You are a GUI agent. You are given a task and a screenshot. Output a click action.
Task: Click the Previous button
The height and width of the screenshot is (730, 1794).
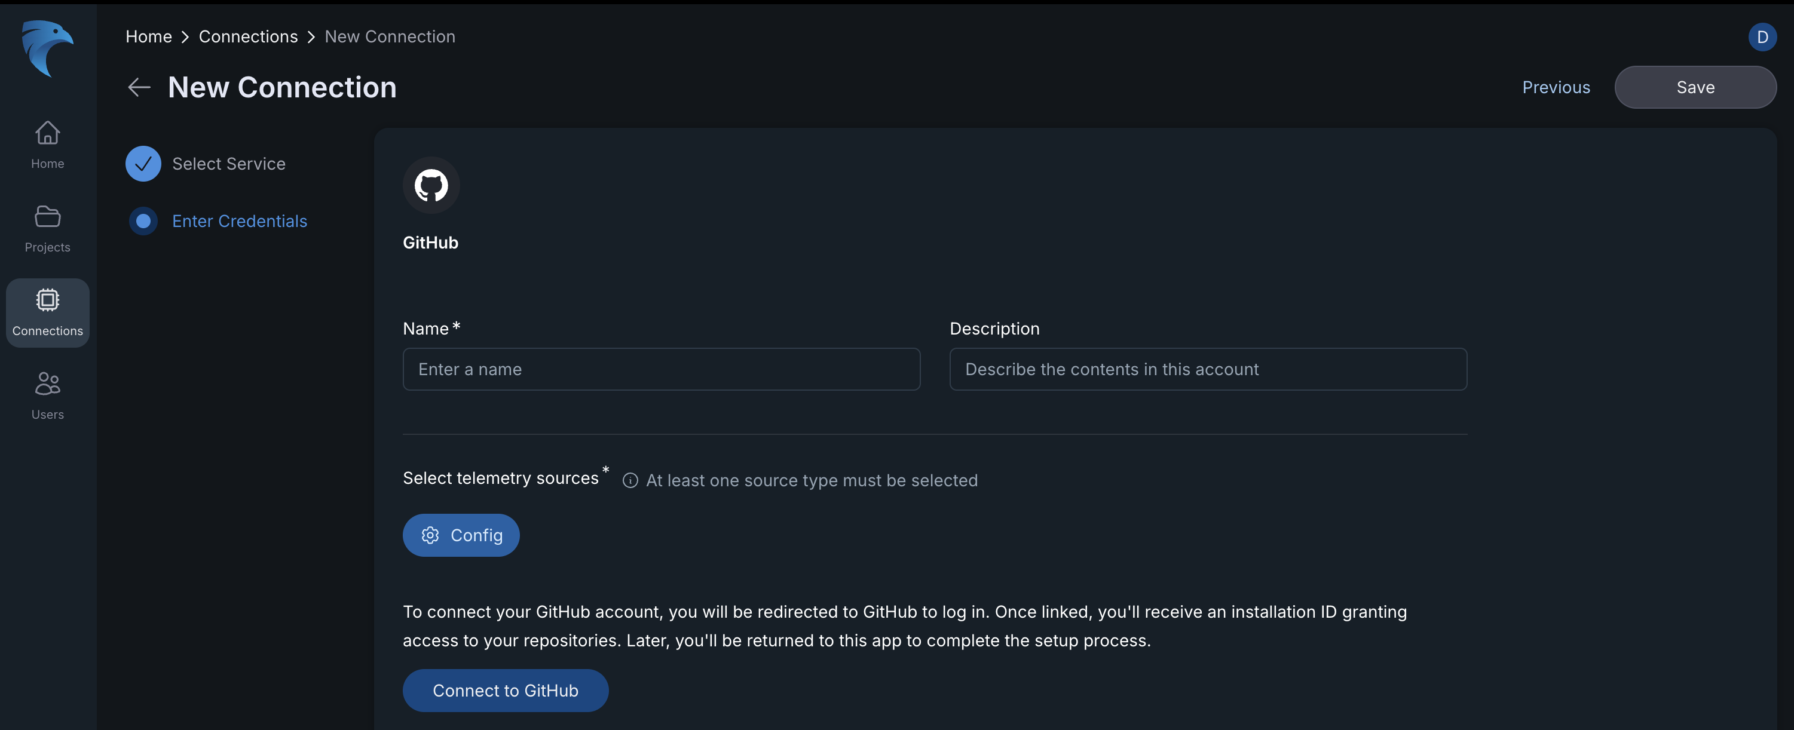click(x=1556, y=87)
